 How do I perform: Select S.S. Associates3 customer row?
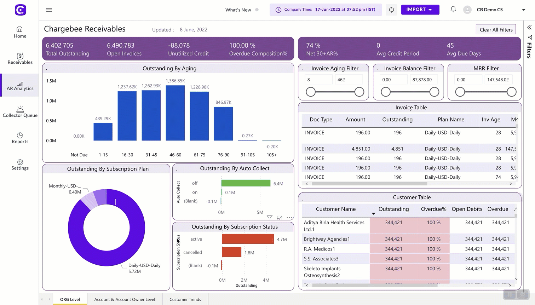(408, 259)
